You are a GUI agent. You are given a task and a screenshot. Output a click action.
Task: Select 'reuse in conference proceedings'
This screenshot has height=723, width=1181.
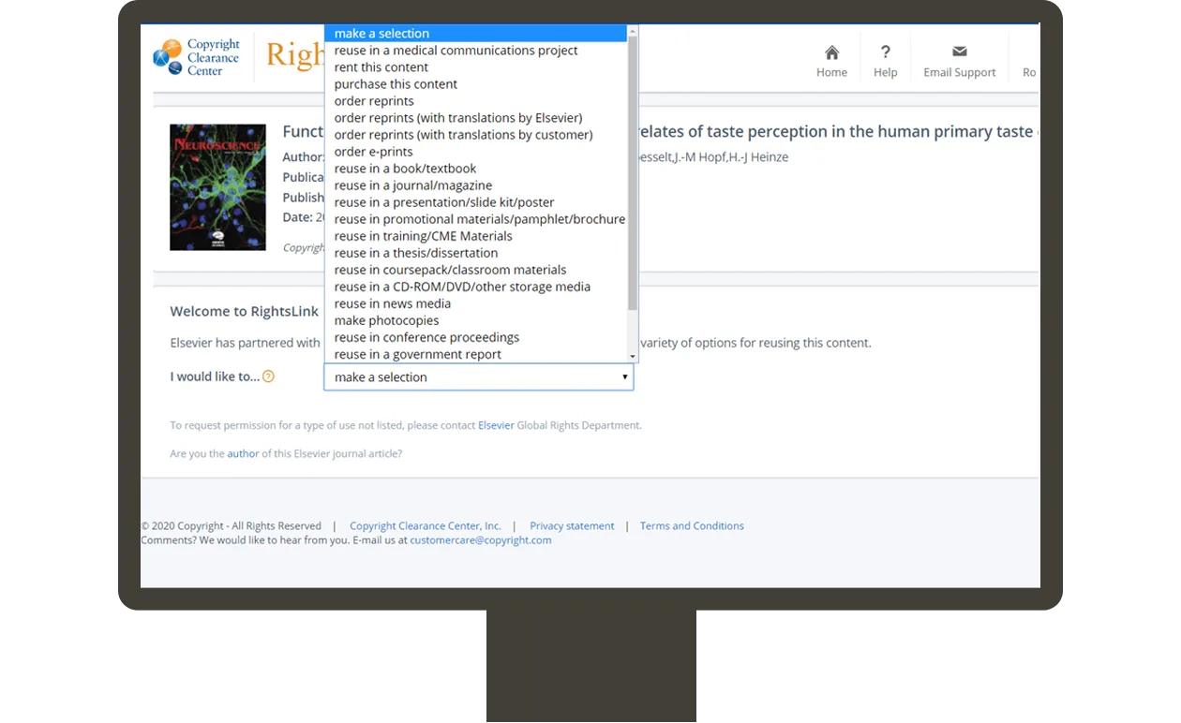(475, 337)
